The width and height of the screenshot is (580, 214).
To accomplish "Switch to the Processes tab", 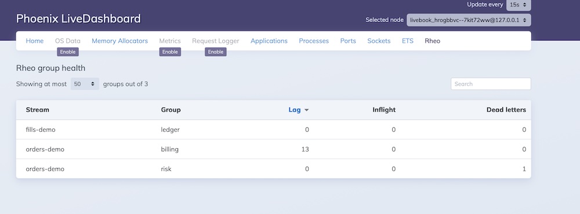I will coord(314,41).
